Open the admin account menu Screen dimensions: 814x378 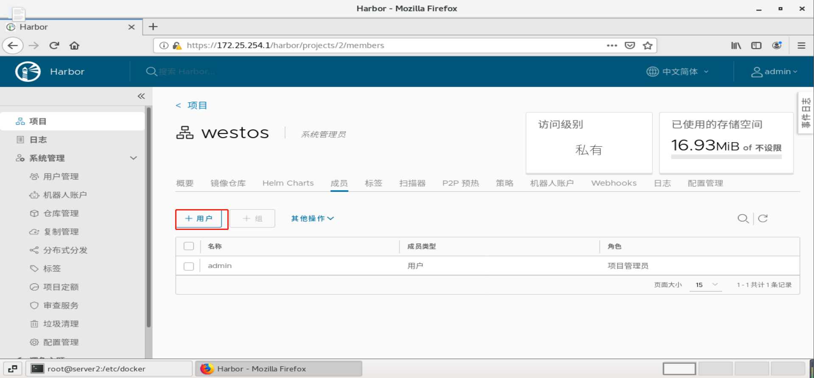774,72
